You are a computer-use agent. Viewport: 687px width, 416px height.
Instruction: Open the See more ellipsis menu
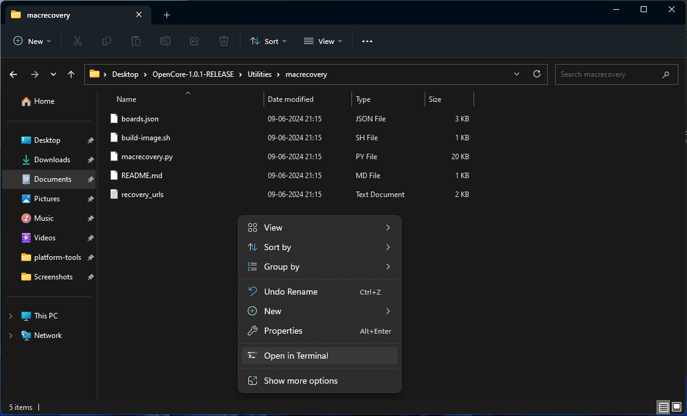pyautogui.click(x=367, y=41)
